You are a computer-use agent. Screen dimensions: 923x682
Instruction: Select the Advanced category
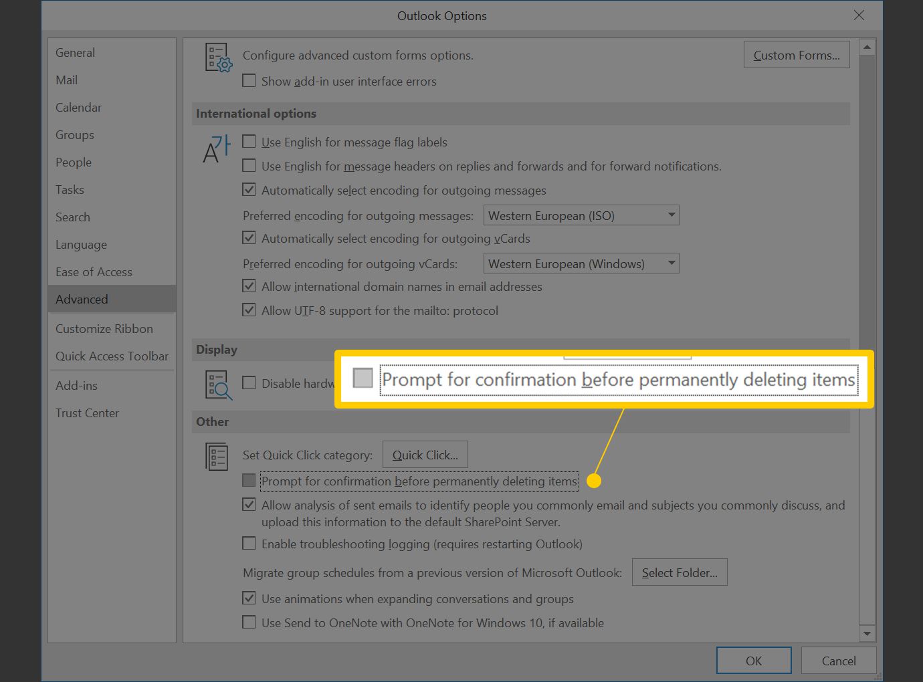pos(112,299)
